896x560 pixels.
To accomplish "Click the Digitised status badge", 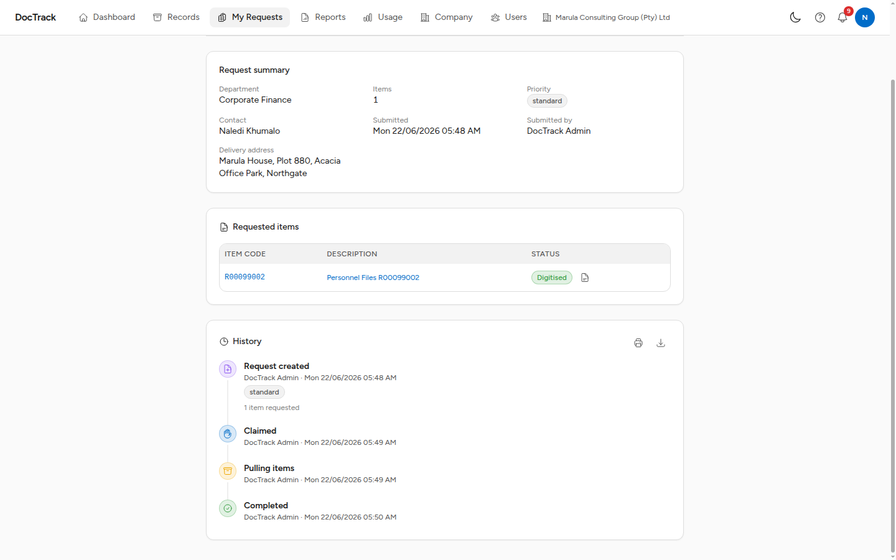I will [552, 278].
